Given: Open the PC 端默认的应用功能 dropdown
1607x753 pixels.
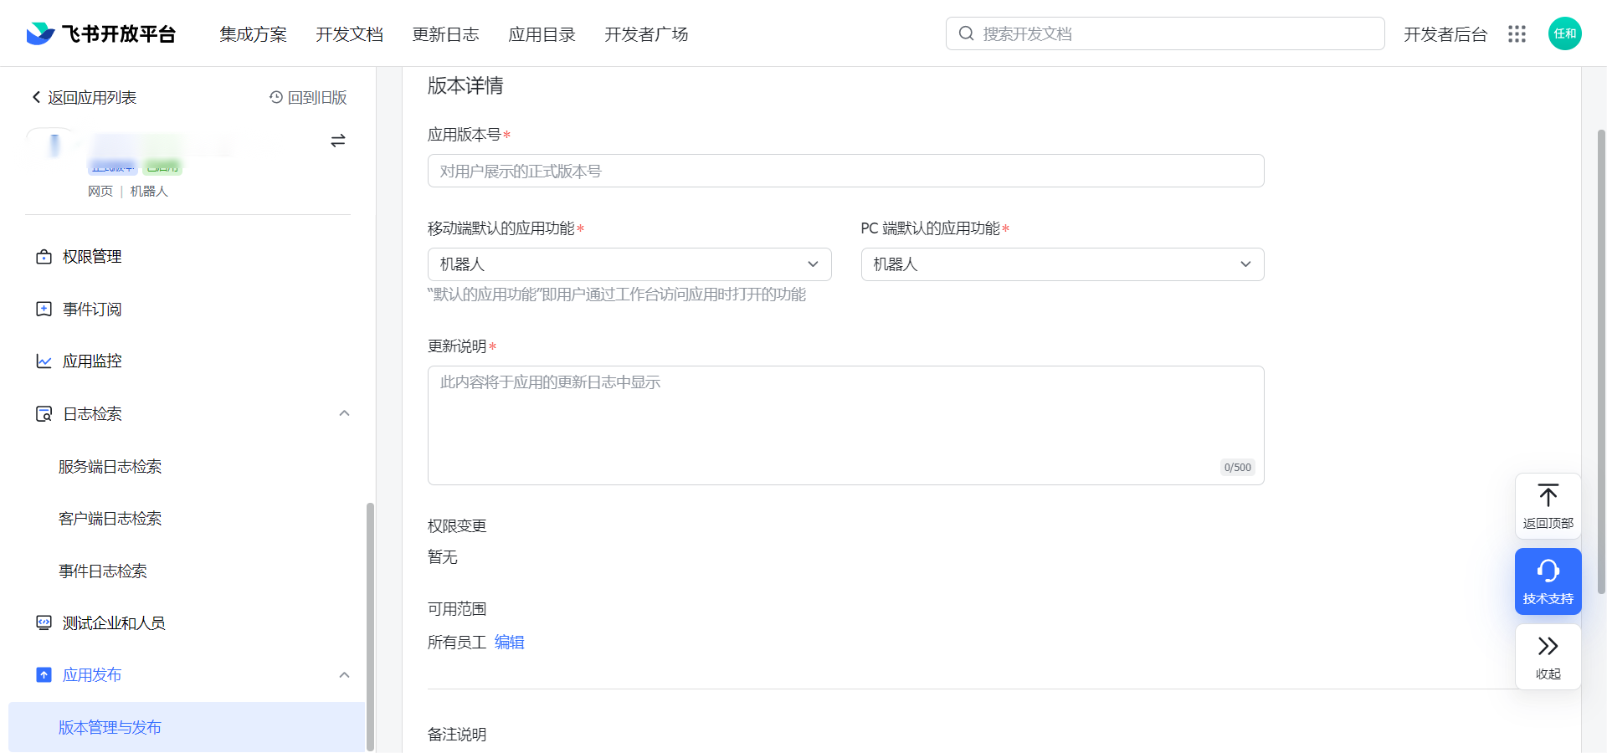Looking at the screenshot, I should point(1245,264).
